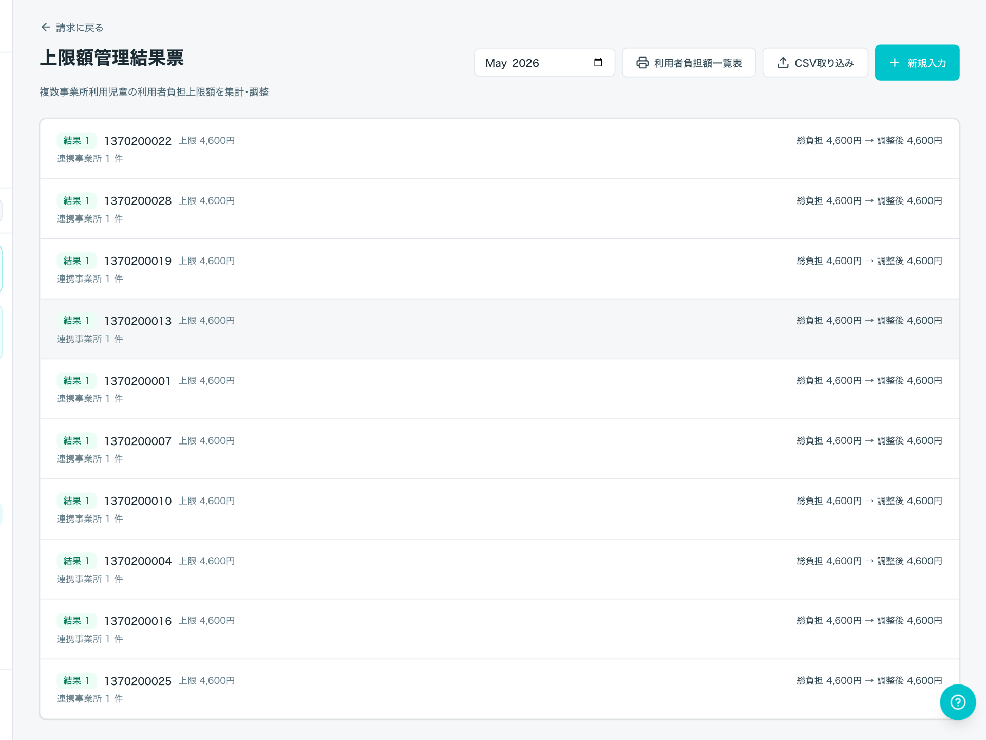Open the calendar picker icon in month field
Image resolution: width=986 pixels, height=740 pixels.
pyautogui.click(x=598, y=62)
